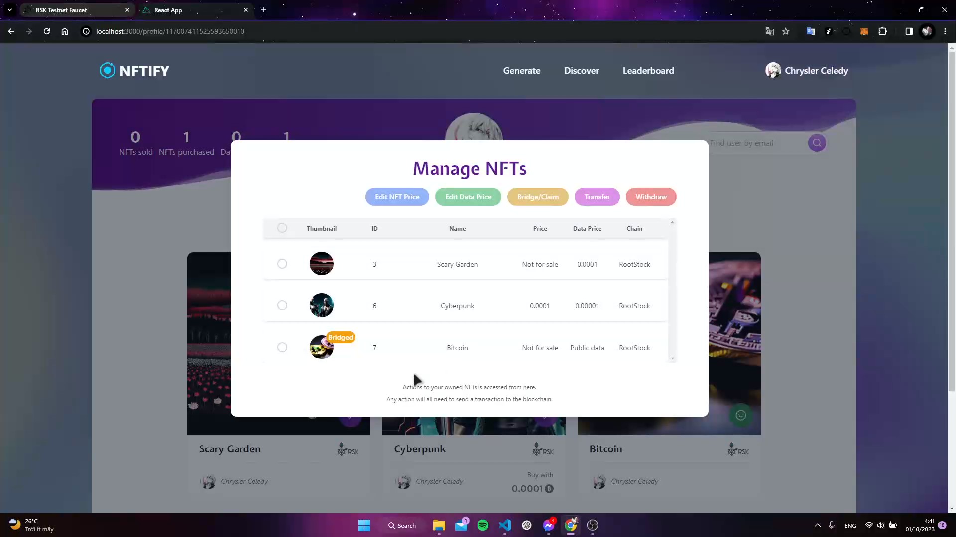Viewport: 956px width, 537px height.
Task: Click the Google Translate icon in address bar
Action: 769,31
